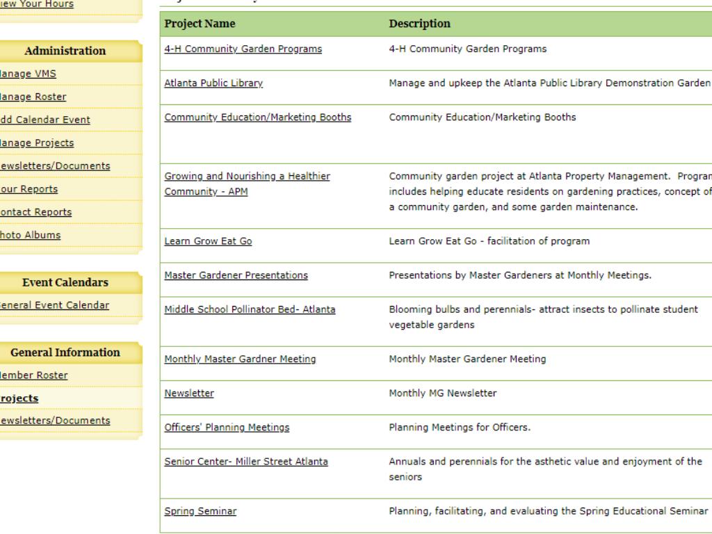Open Member Roster under General Information

pos(34,375)
